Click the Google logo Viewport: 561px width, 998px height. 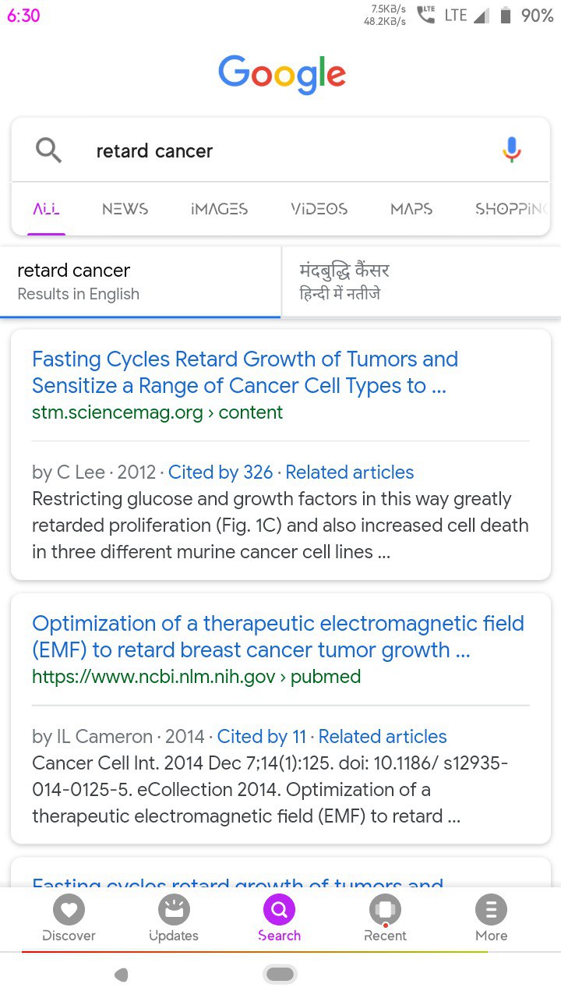click(x=282, y=75)
